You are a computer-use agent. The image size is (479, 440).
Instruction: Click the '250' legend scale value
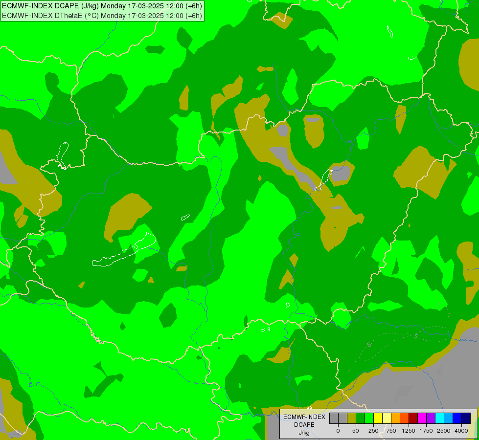point(373,431)
